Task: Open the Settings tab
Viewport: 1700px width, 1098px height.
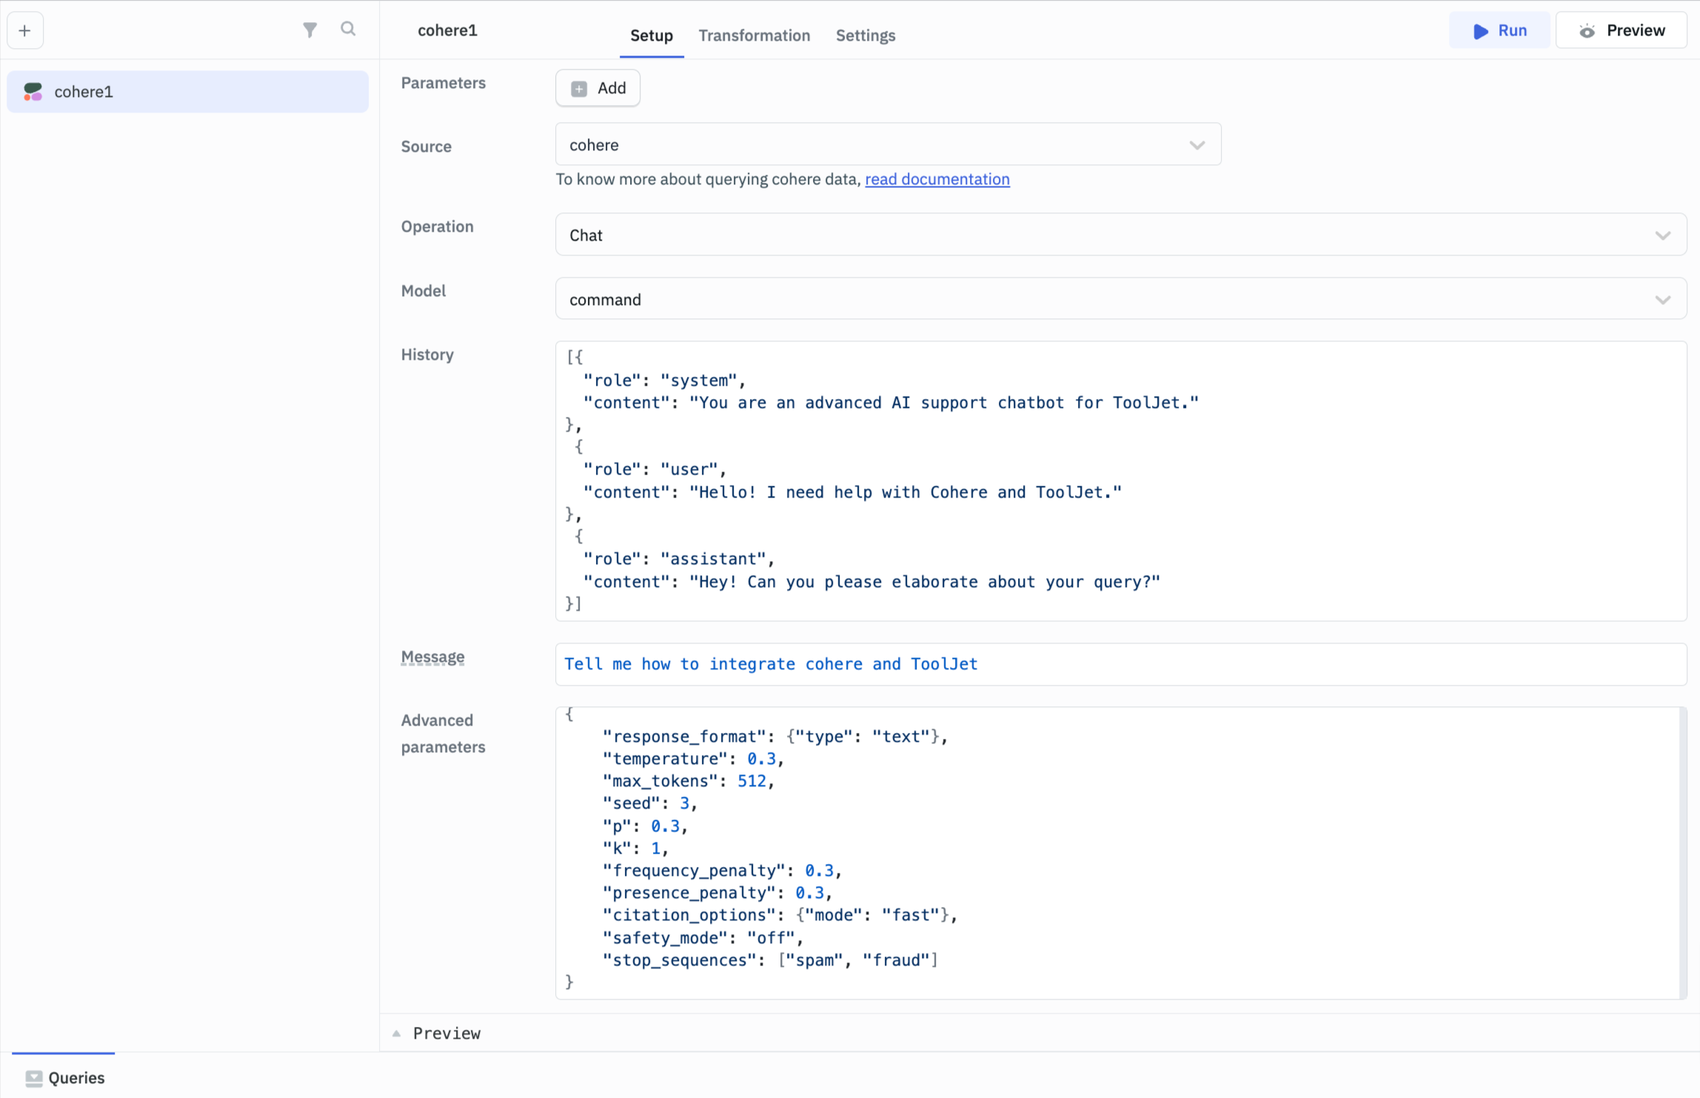Action: pyautogui.click(x=865, y=36)
